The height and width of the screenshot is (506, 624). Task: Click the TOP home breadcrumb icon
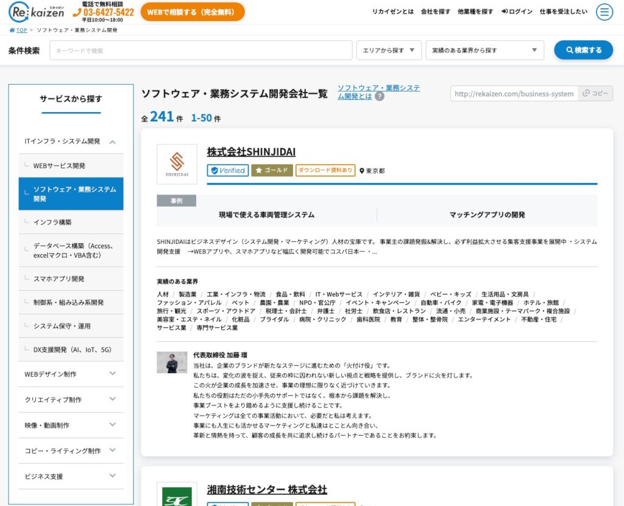click(12, 30)
